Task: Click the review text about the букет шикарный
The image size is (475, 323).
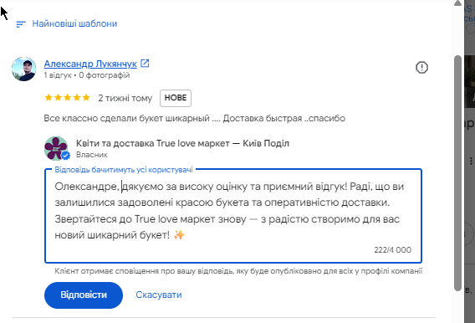Action: (x=195, y=118)
